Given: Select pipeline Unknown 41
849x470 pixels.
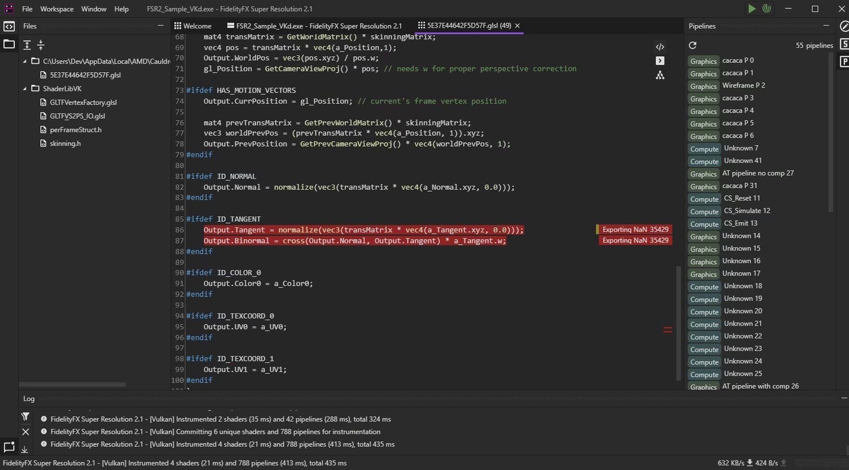Looking at the screenshot, I should (x=742, y=160).
